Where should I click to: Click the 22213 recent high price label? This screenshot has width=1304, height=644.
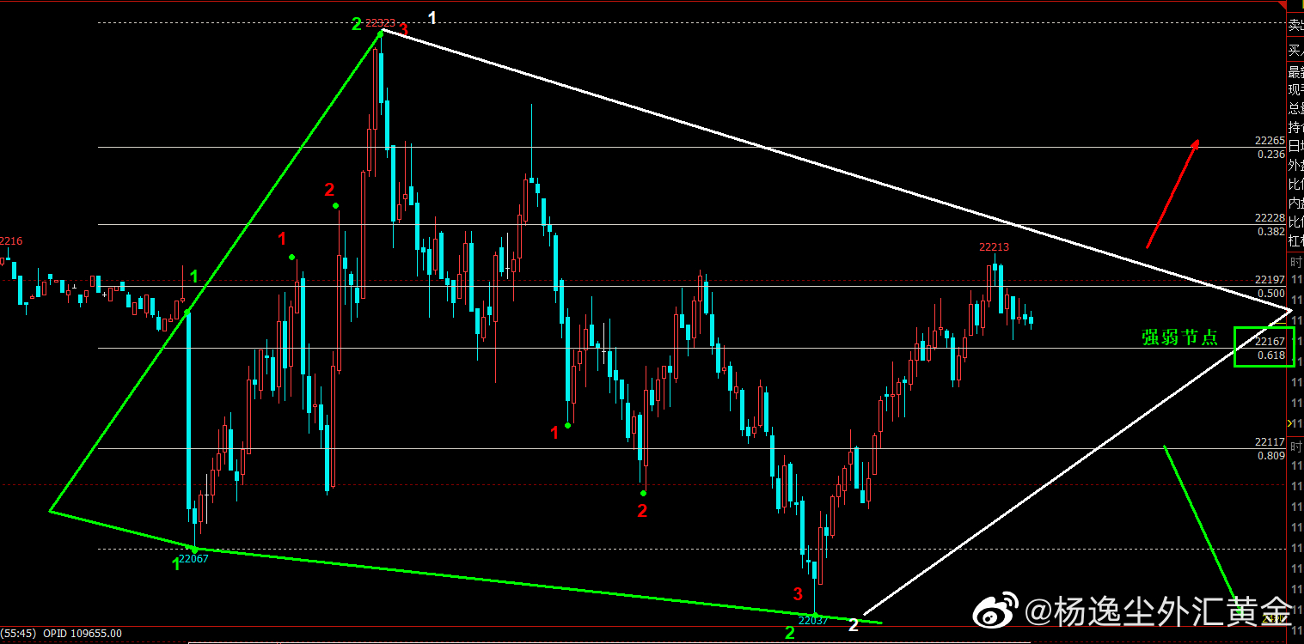994,247
